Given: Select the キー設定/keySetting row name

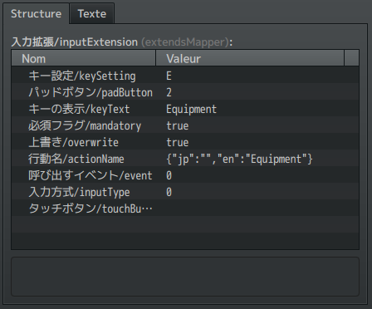Looking at the screenshot, I should click(82, 76).
